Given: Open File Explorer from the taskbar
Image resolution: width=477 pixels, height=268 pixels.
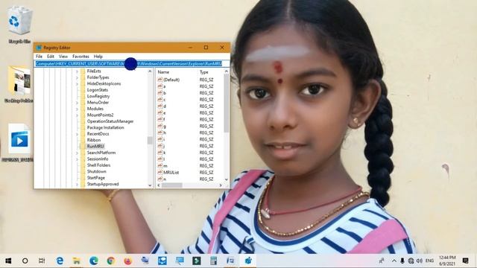Looking at the screenshot, I should [77, 261].
